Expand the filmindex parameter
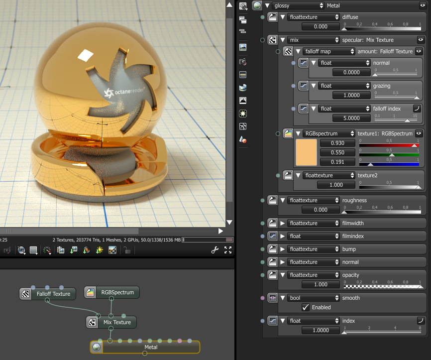Image resolution: width=431 pixels, height=360 pixels. point(282,236)
